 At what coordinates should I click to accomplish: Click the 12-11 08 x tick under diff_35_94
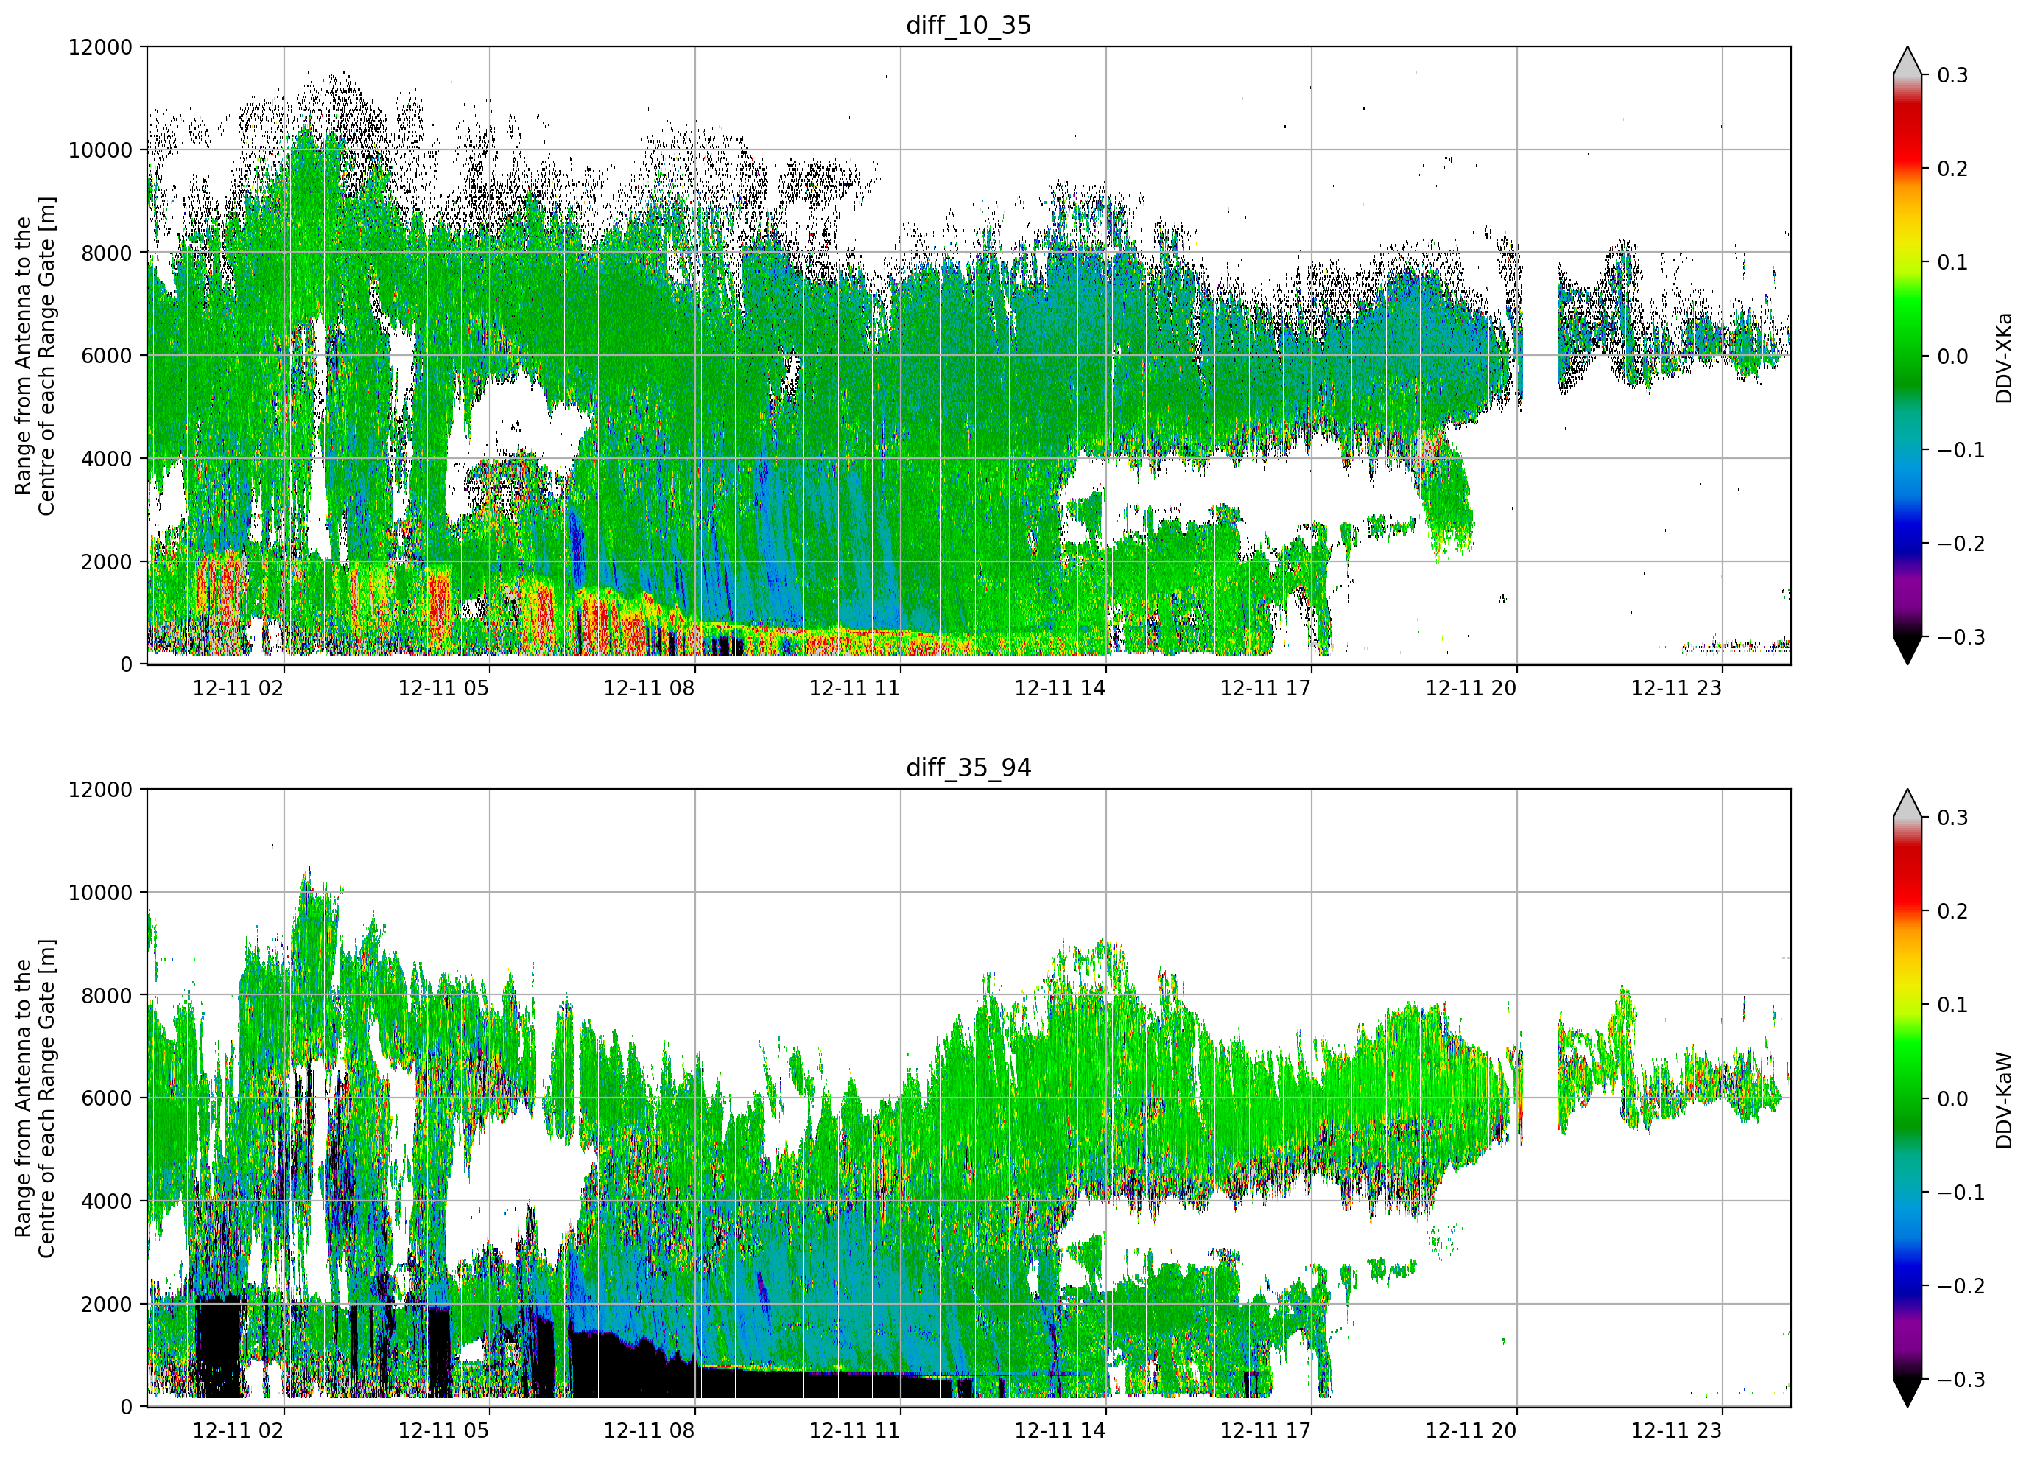649,1430
